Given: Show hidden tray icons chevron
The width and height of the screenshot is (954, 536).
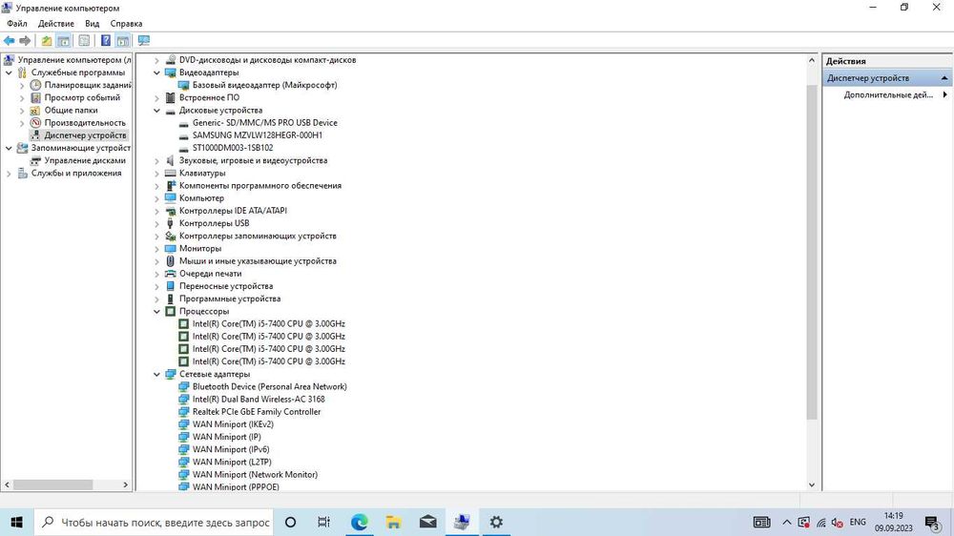Looking at the screenshot, I should [787, 523].
